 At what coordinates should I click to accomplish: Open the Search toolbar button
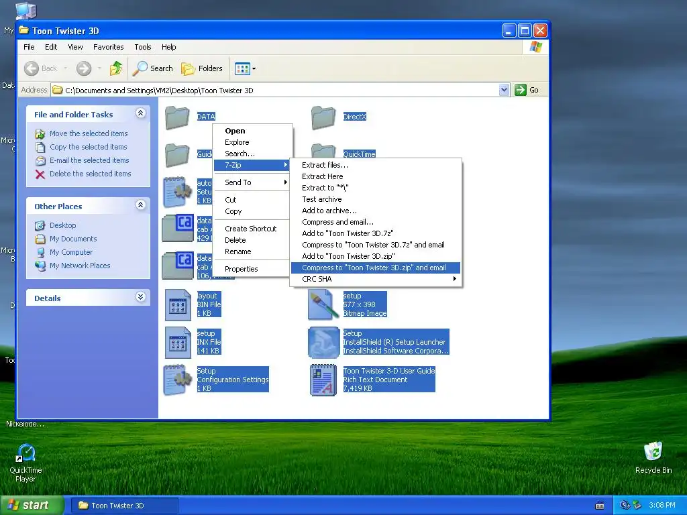tap(153, 68)
